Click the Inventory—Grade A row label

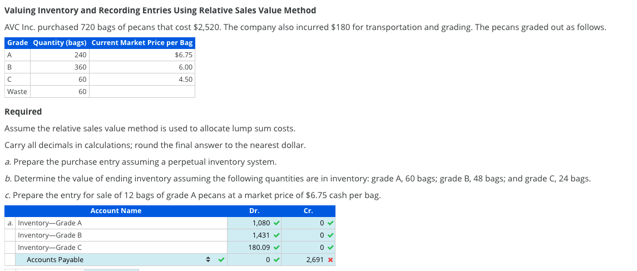click(x=50, y=223)
